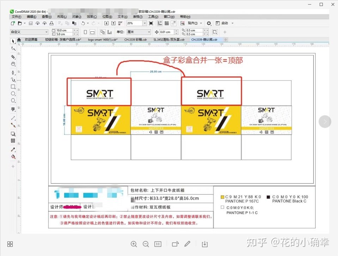338x256 pixels.
Task: Select the Drop shadow tool
Action: point(13,134)
